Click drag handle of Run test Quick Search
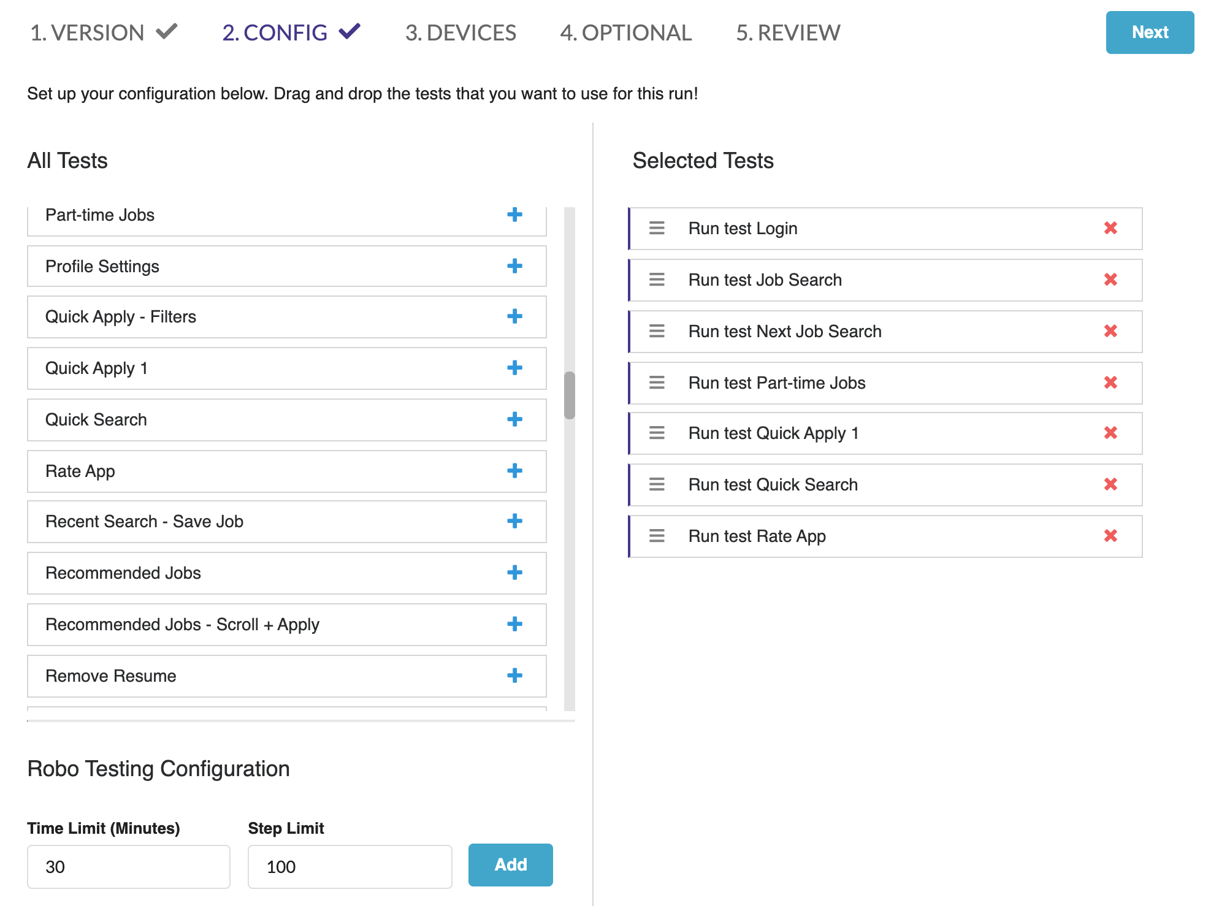This screenshot has width=1219, height=911. (x=657, y=484)
